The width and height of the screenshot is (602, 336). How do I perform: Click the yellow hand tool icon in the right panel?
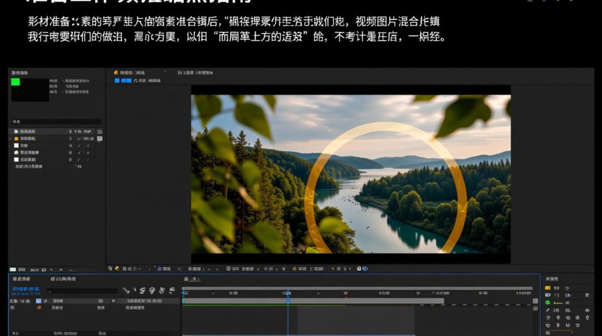point(548,287)
